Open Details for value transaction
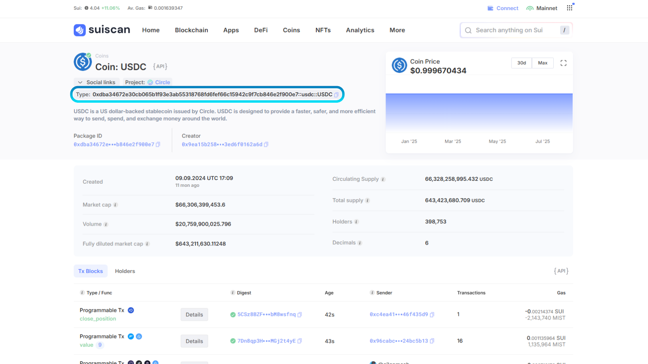Screen dimensions: 648x364 pos(194,341)
